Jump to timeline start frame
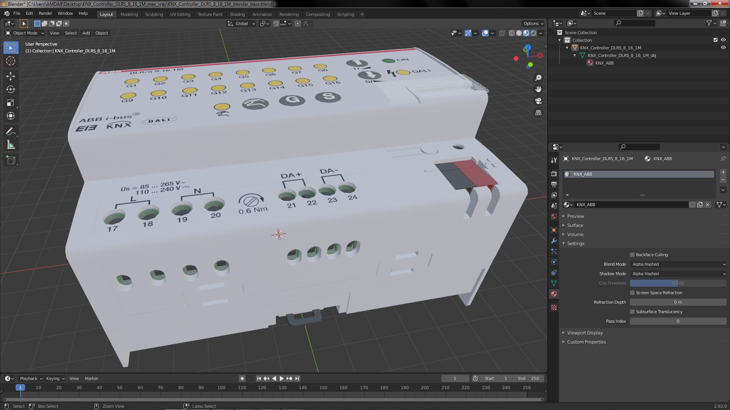 click(x=259, y=378)
